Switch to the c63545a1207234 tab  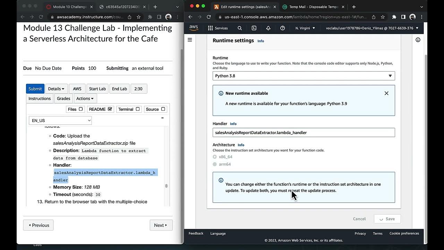(x=122, y=7)
